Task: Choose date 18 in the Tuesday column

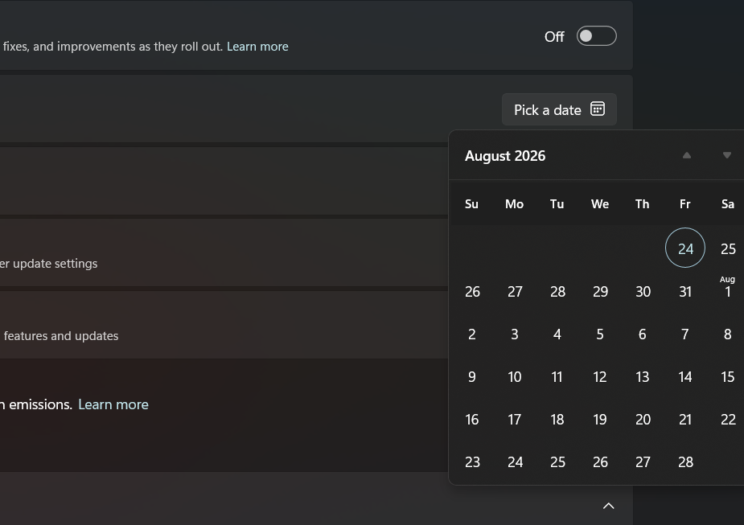Action: tap(557, 420)
